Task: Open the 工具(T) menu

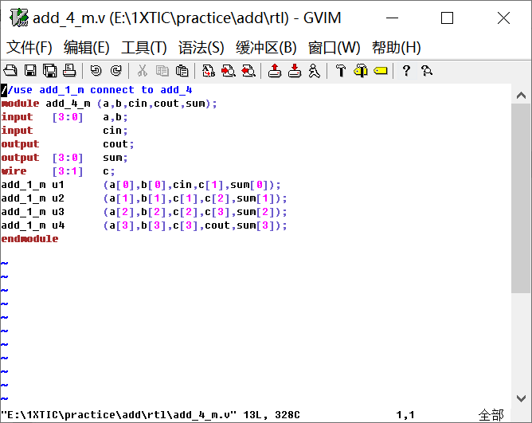Action: pyautogui.click(x=144, y=48)
